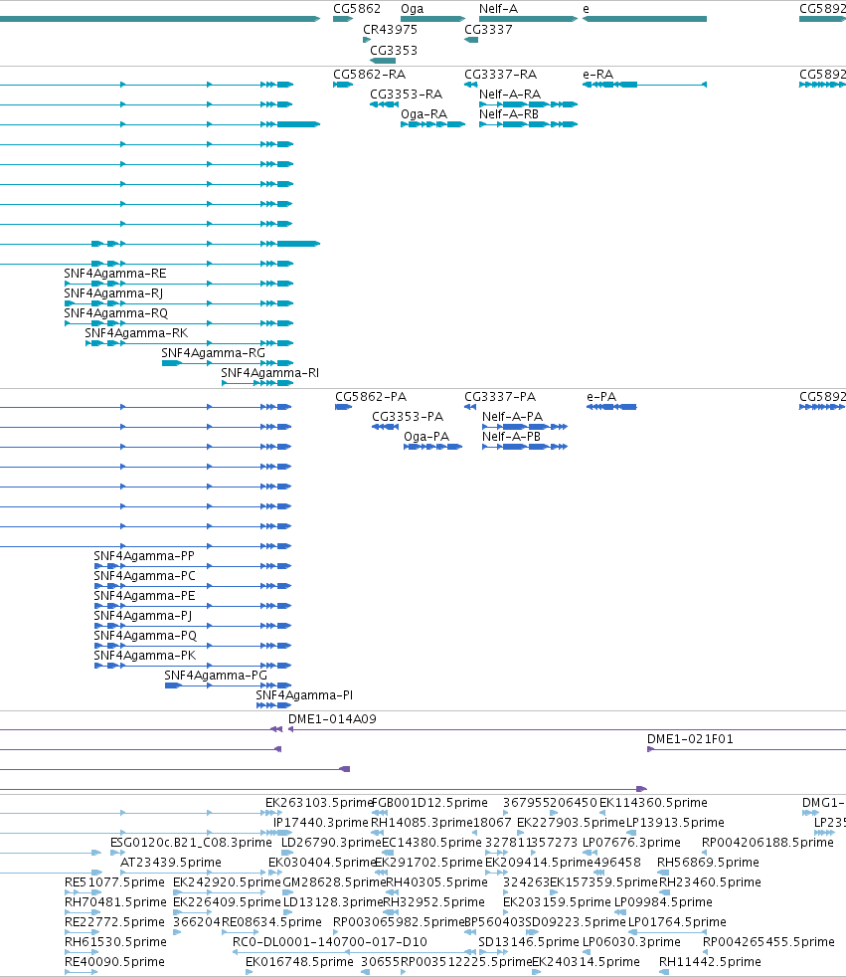This screenshot has height=977, width=846.
Task: Click the SNF4Agamma-RE transcript label
Action: point(115,274)
